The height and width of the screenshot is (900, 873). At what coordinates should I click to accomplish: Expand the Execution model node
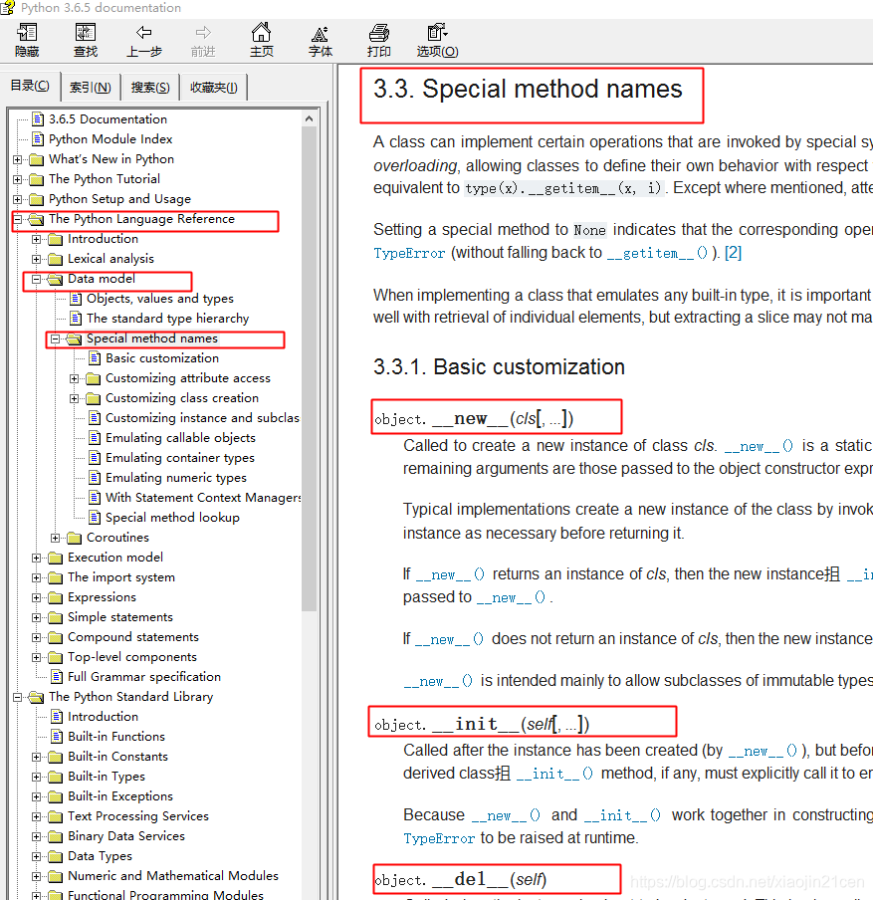click(x=36, y=558)
